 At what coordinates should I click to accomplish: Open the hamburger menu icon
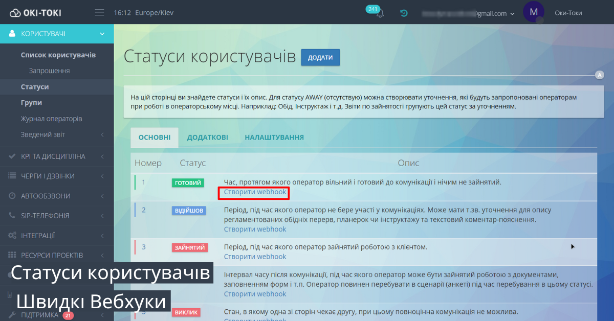99,12
